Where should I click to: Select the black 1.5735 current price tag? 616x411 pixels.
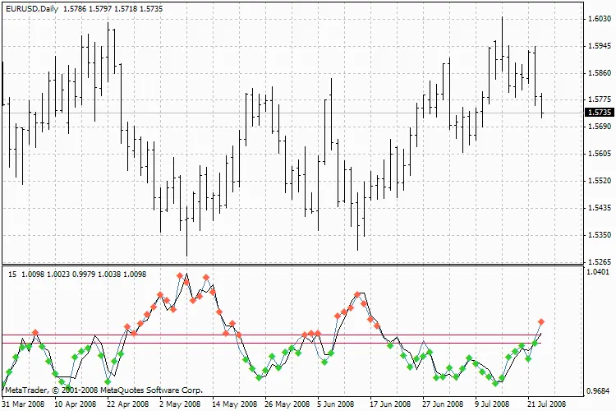pos(599,112)
